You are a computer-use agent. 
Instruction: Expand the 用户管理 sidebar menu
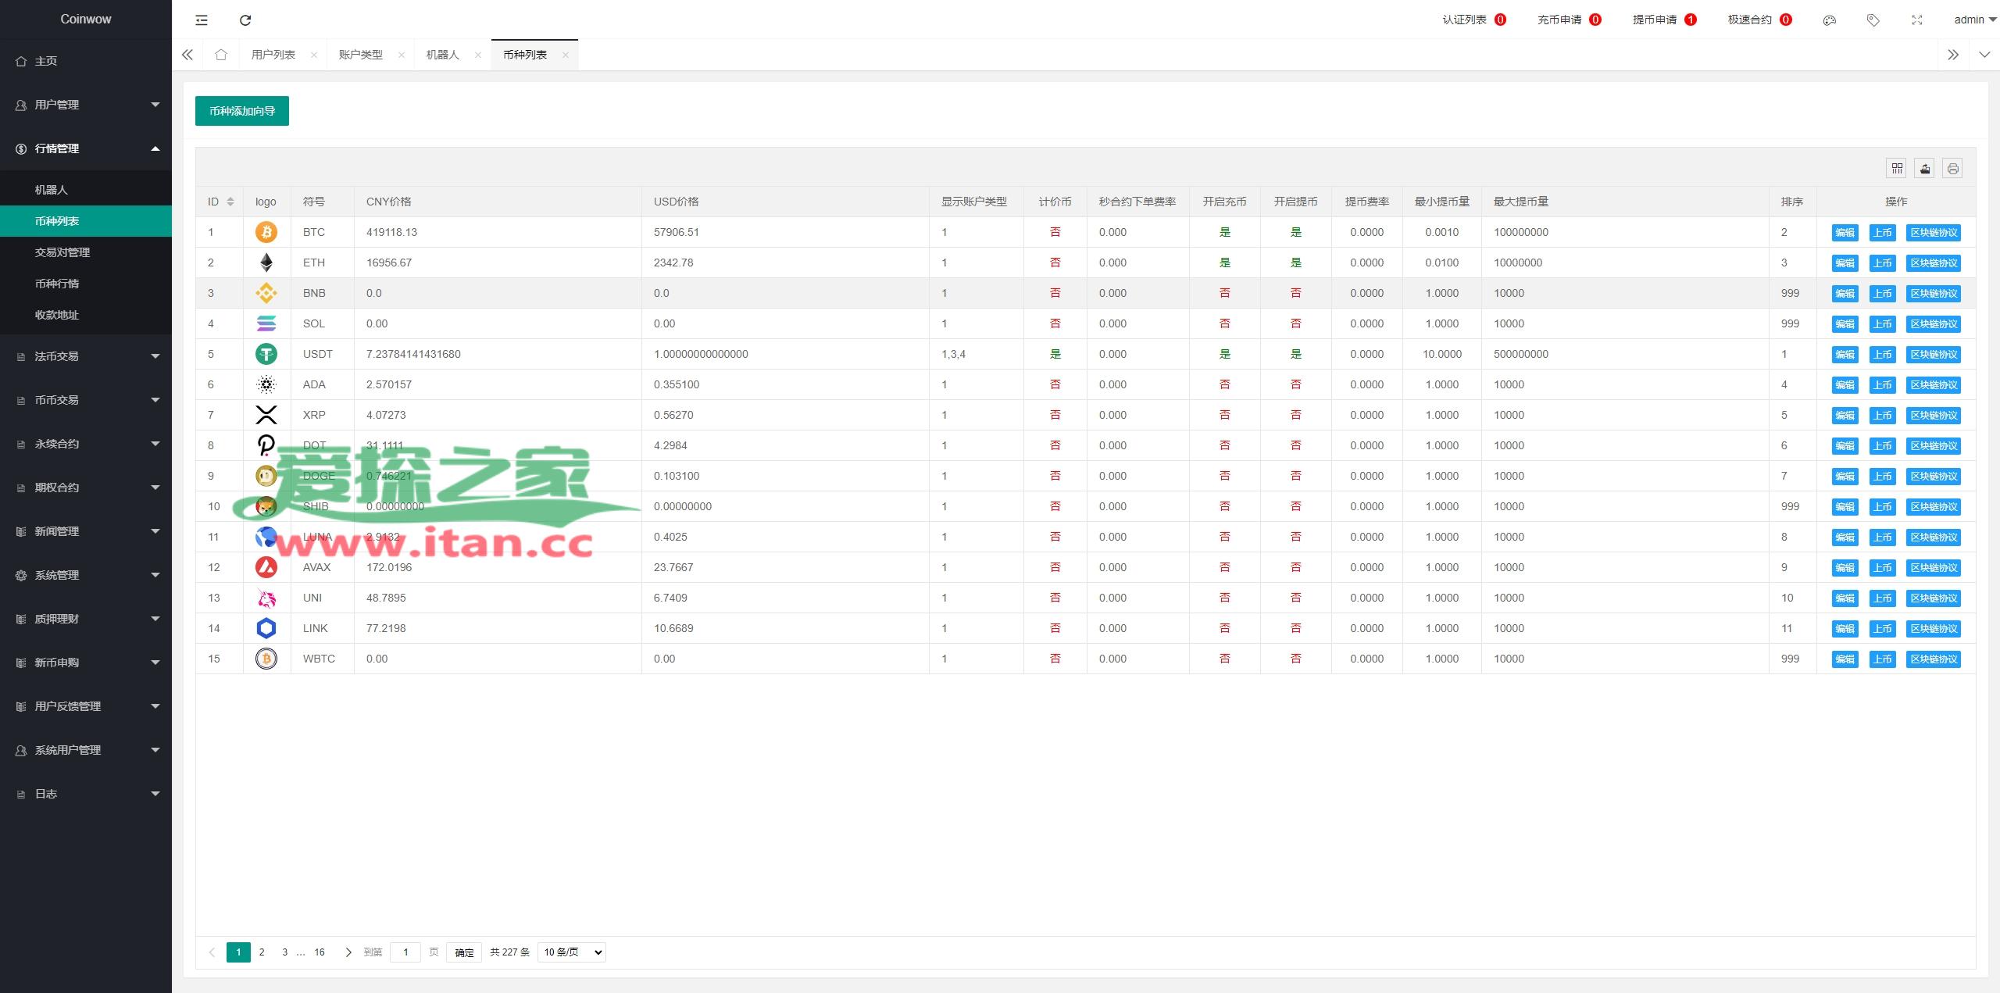point(86,105)
